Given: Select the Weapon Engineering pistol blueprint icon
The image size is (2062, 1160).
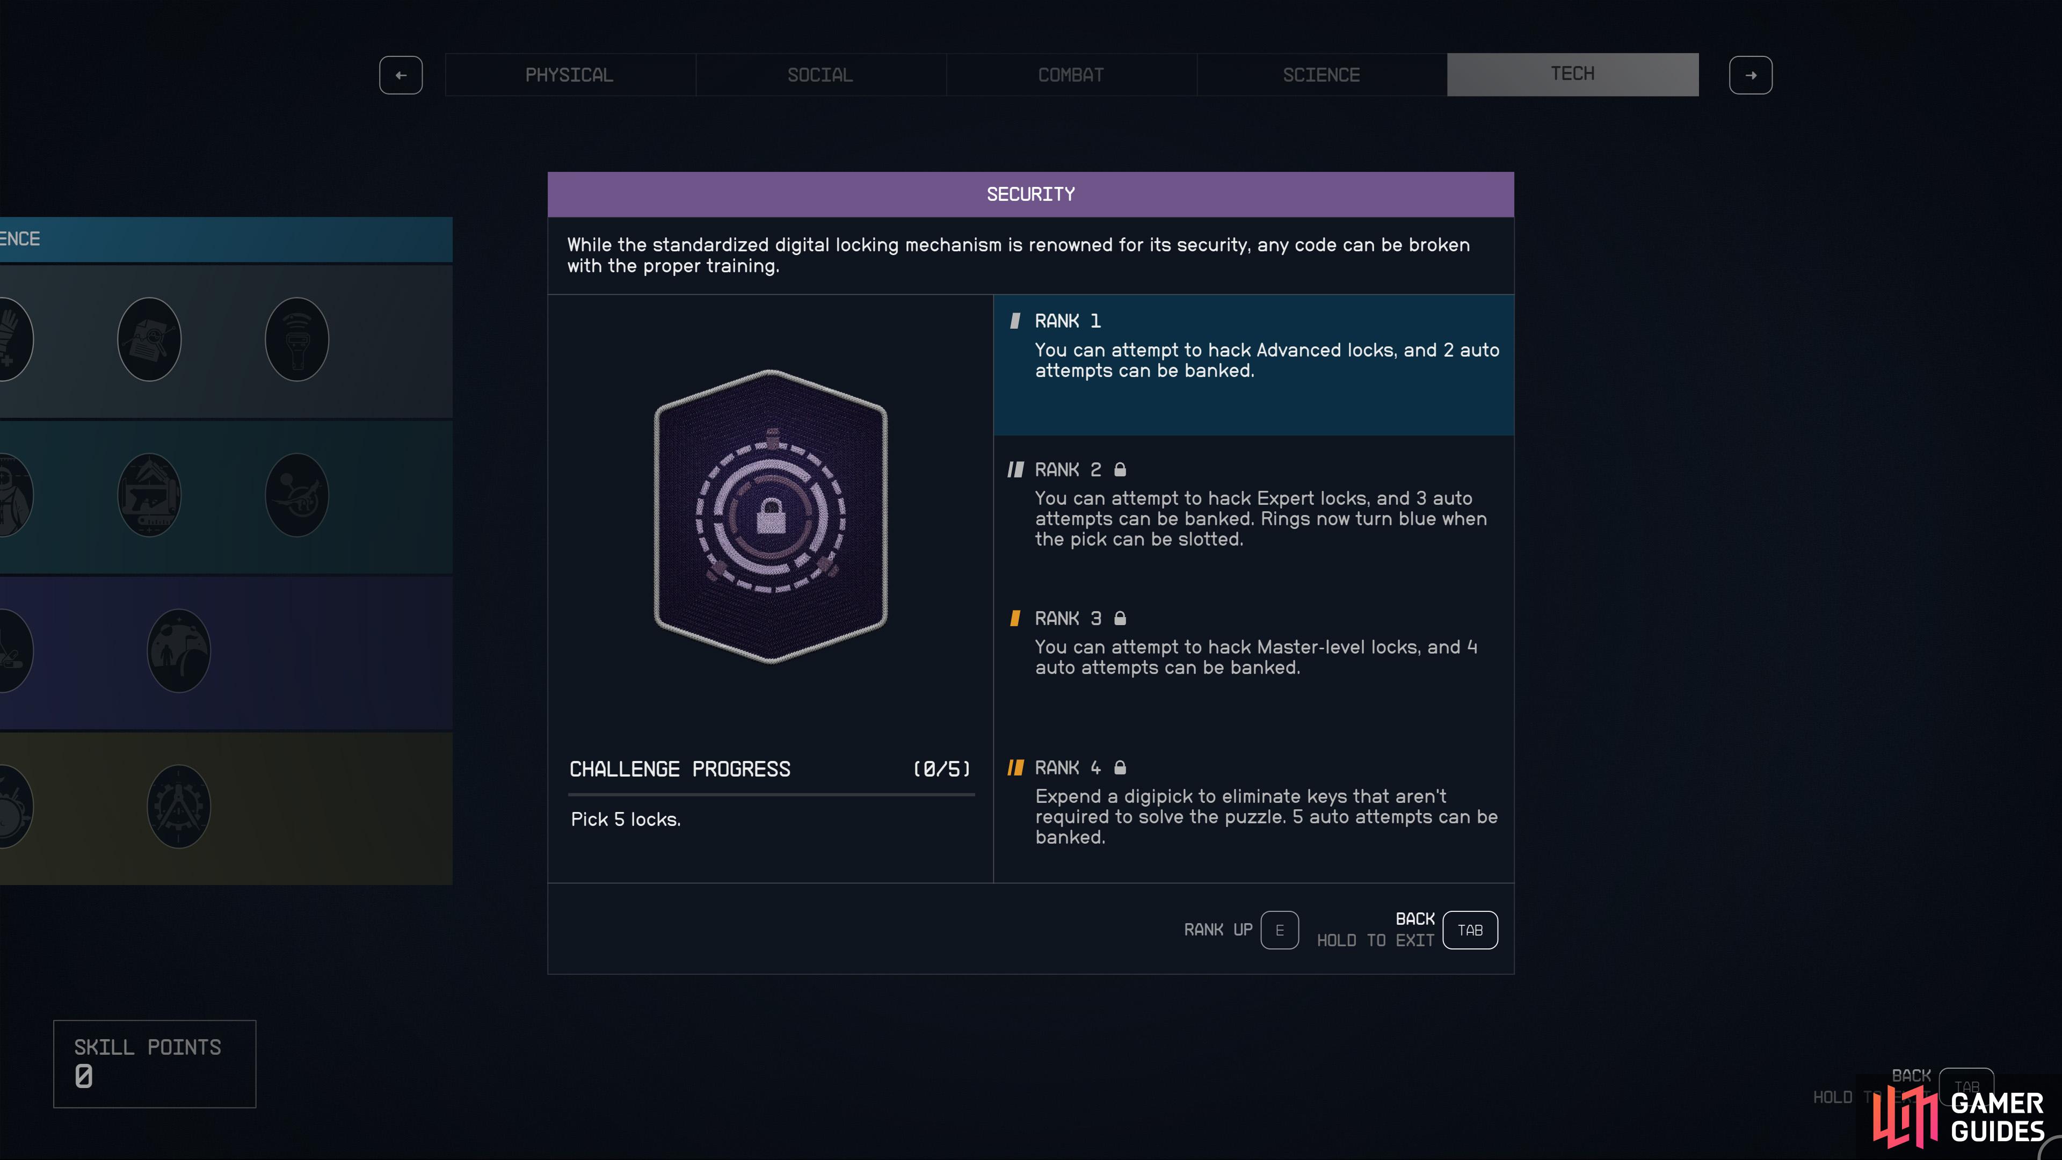Looking at the screenshot, I should pyautogui.click(x=149, y=495).
